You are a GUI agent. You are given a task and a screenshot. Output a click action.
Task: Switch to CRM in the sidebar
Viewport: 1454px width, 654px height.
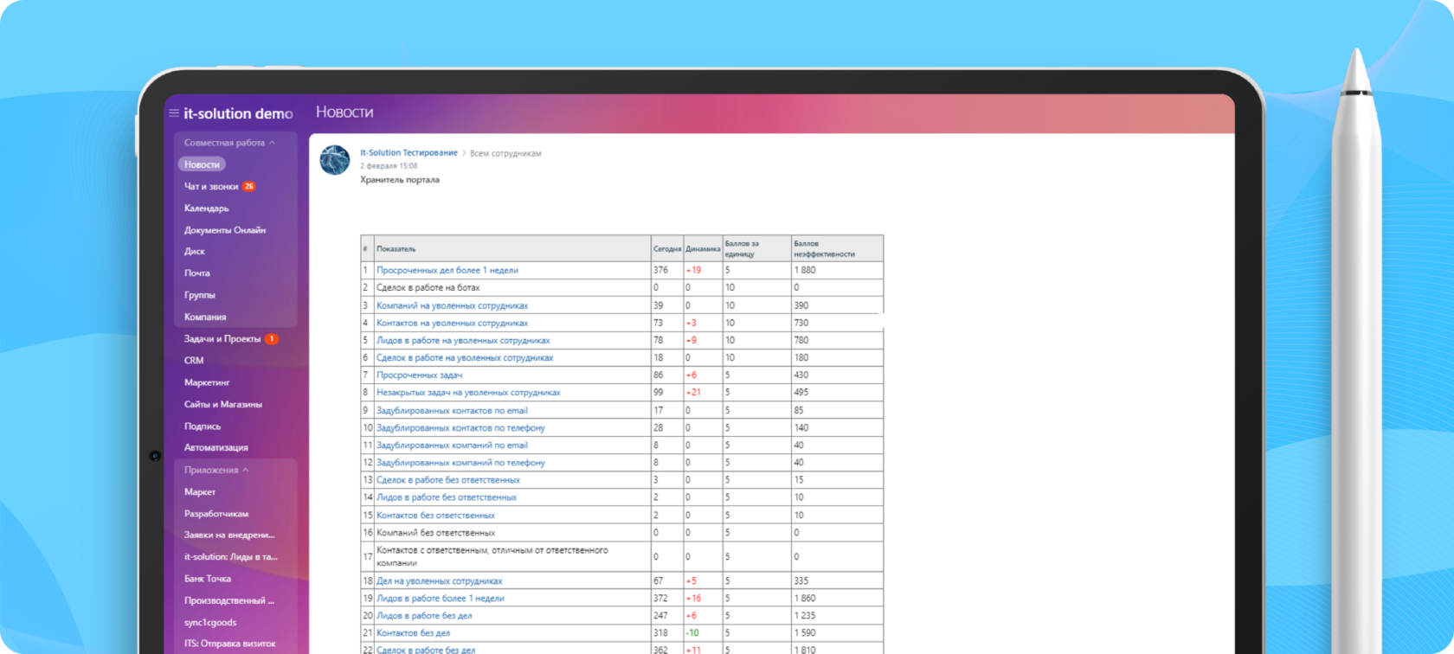click(x=194, y=361)
